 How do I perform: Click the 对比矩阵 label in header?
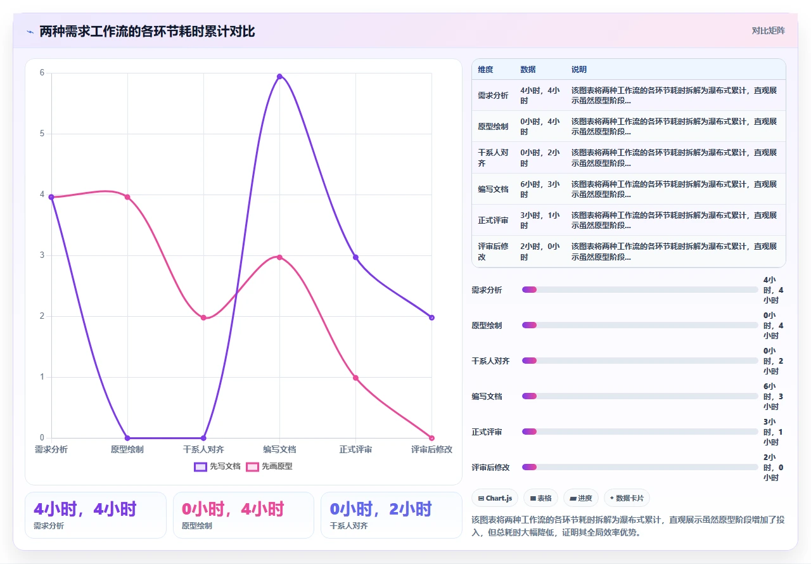(x=769, y=30)
